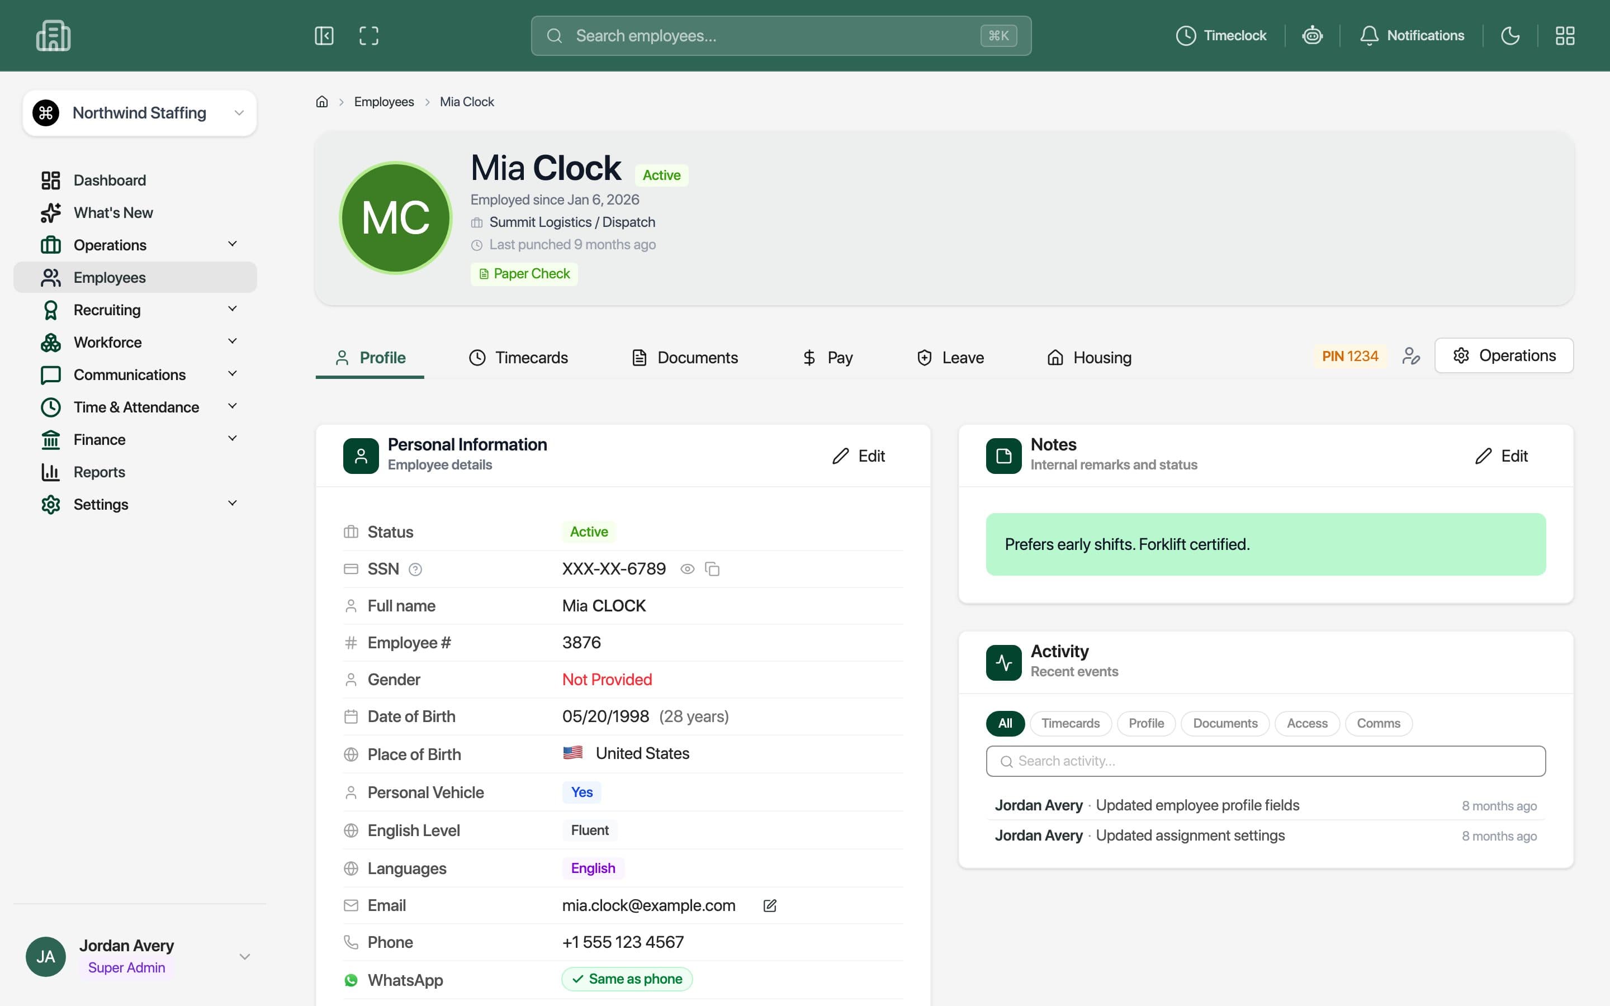This screenshot has width=1610, height=1006.
Task: Select the All activity filter
Action: (1005, 723)
